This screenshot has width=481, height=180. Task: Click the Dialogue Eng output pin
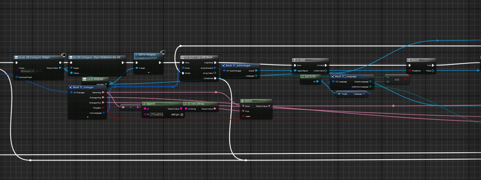[103, 97]
